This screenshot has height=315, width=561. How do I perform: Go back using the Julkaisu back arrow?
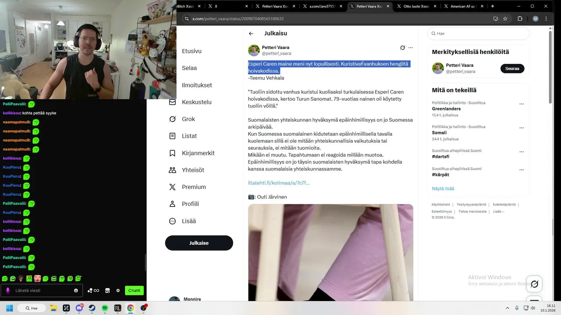click(251, 34)
